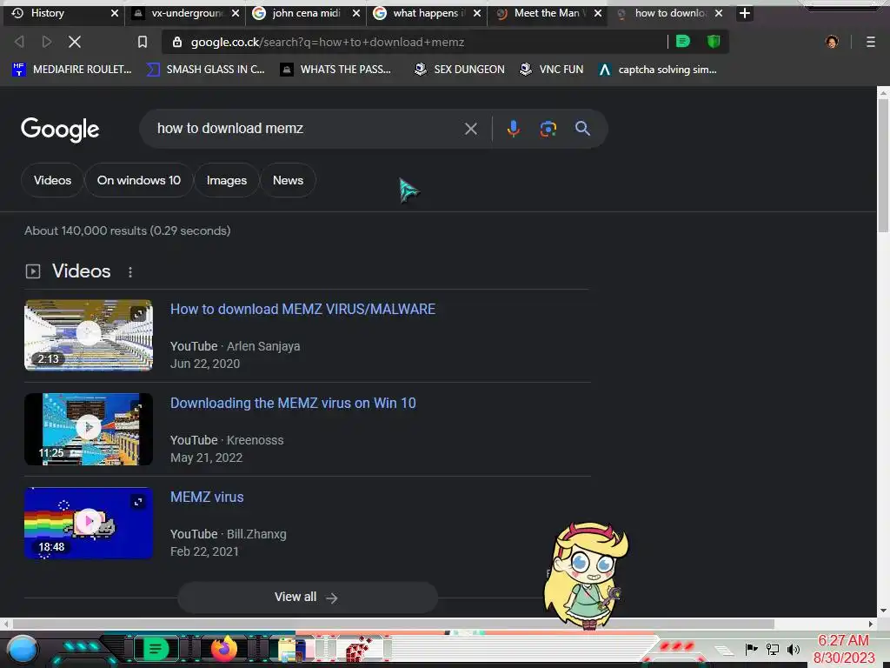Open WHATS THE PASS... bookmark
The width and height of the screenshot is (890, 668).
(336, 70)
